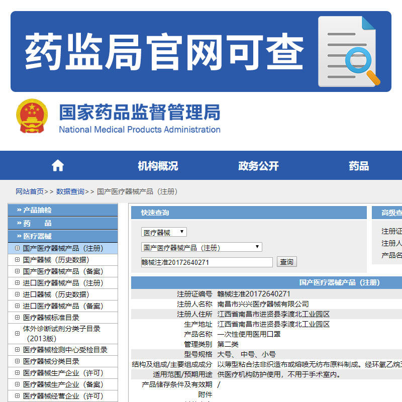Click bullet icon beside 进口医疗器械产品（注册）
Viewport: 402px width, 402px height.
coord(17,283)
